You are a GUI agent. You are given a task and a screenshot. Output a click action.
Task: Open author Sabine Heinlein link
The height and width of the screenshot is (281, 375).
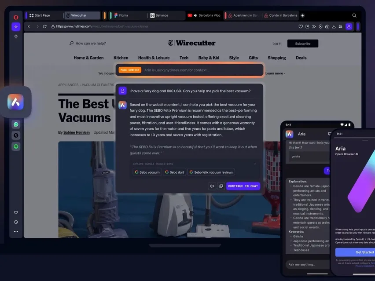77,132
